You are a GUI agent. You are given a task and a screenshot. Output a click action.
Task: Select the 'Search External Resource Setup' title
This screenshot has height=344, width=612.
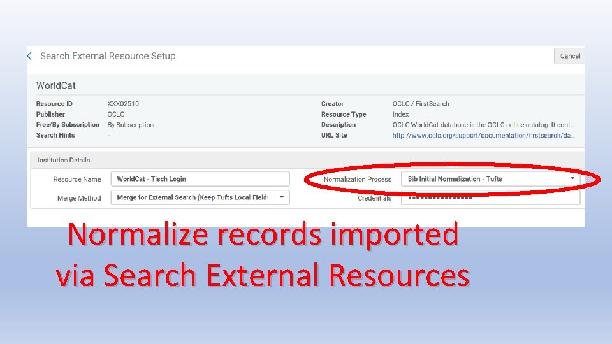(108, 56)
